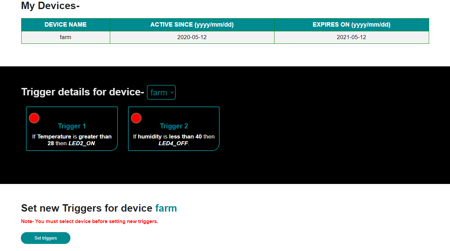Toggle the red status indicator on Trigger 2
The image size is (450, 251).
tap(136, 118)
